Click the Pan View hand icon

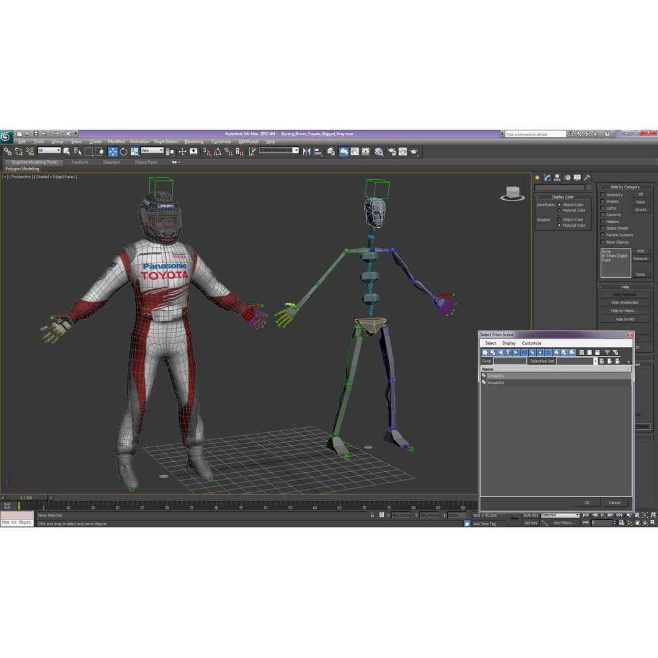[637, 523]
